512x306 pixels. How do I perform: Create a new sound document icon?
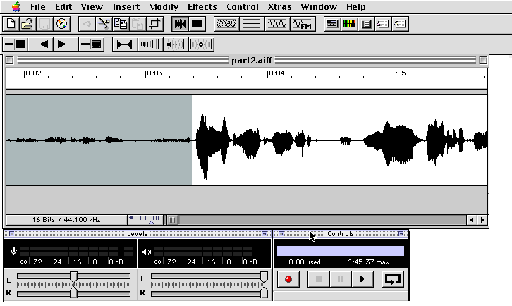point(11,24)
